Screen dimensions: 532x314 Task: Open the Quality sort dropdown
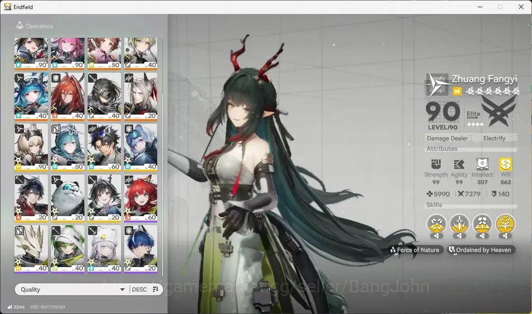[72, 289]
